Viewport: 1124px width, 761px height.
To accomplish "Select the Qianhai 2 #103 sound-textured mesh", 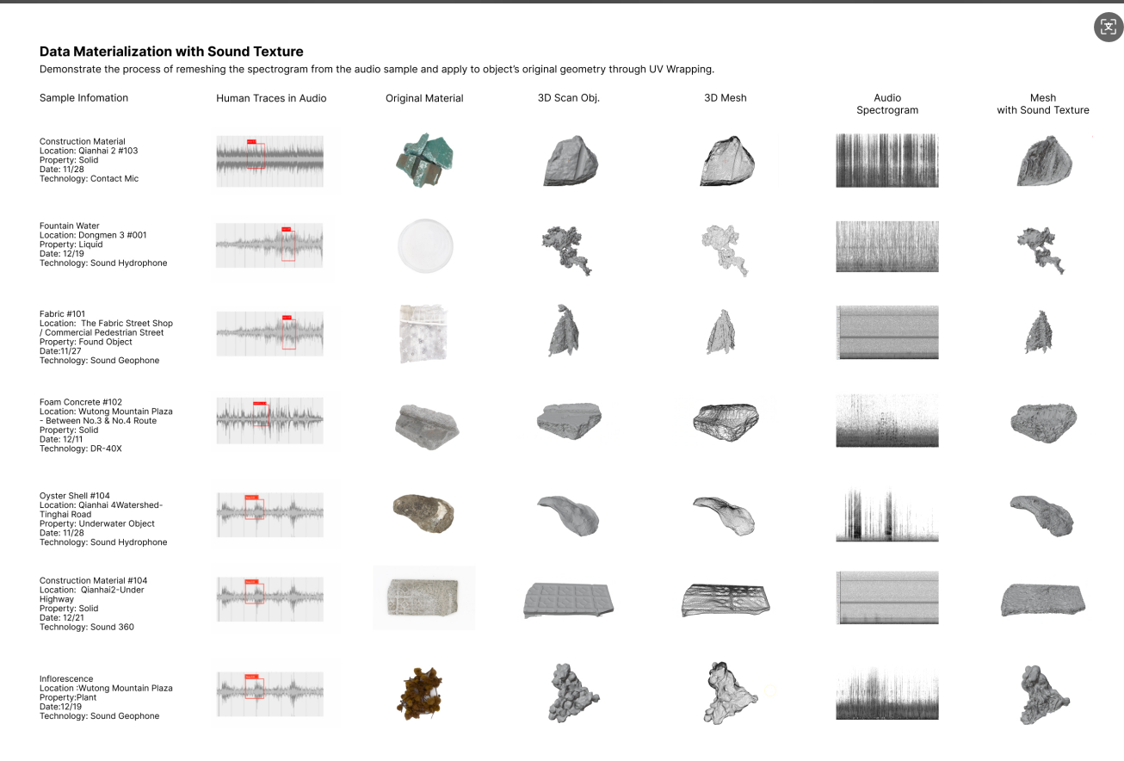I will click(1043, 160).
